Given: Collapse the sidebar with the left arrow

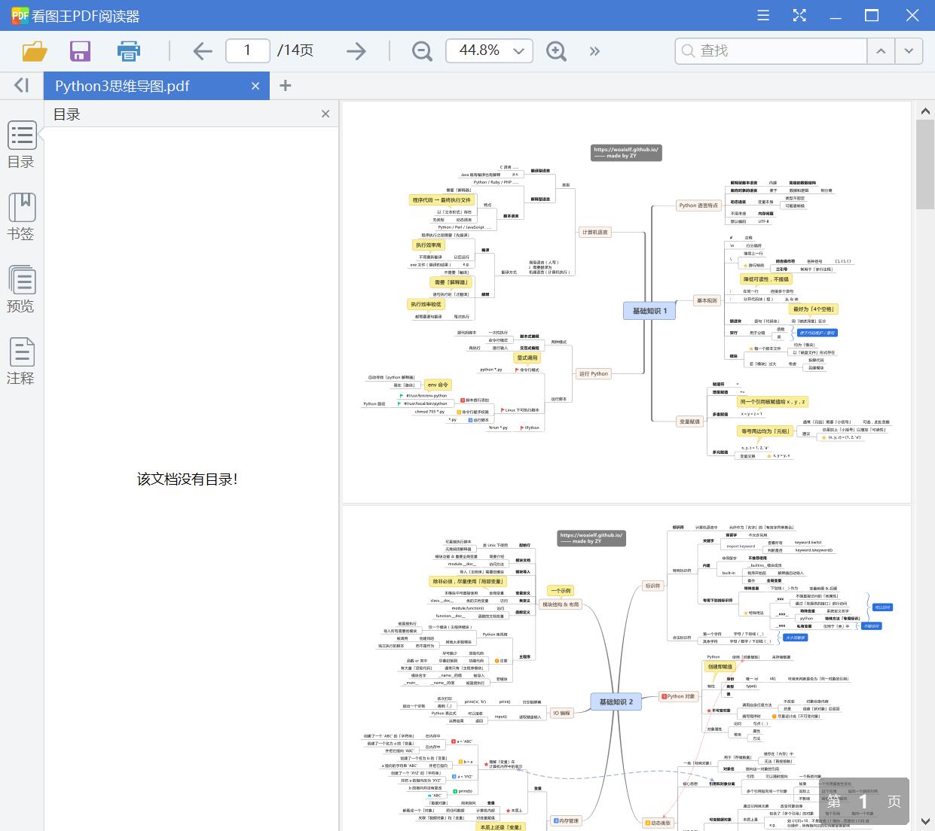Looking at the screenshot, I should pos(21,86).
